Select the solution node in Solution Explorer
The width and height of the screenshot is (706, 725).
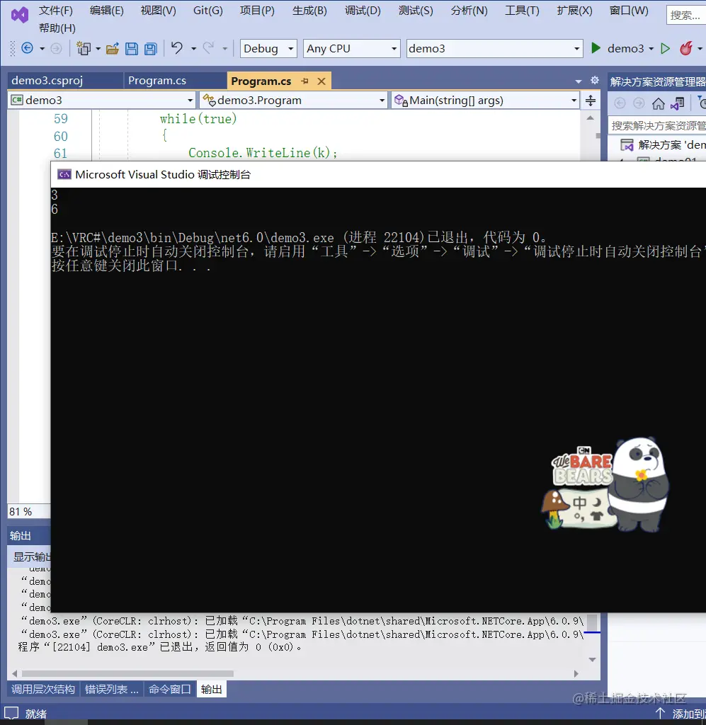[662, 144]
